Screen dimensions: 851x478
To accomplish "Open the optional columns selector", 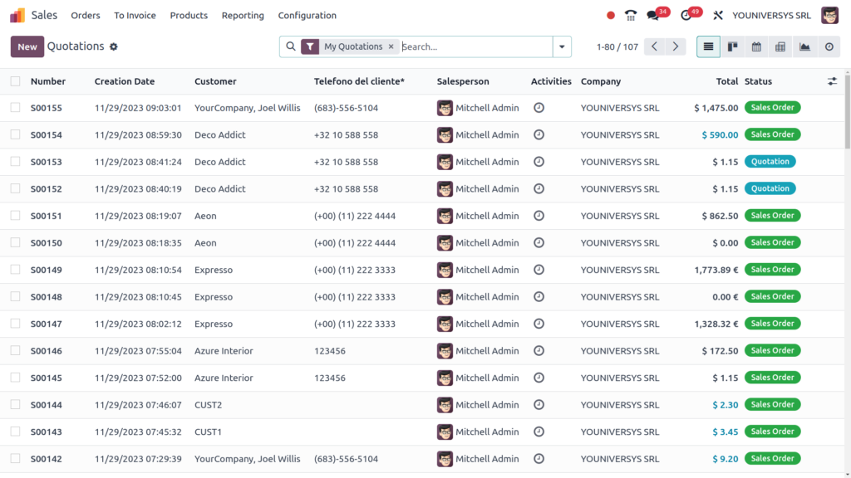I will (833, 81).
